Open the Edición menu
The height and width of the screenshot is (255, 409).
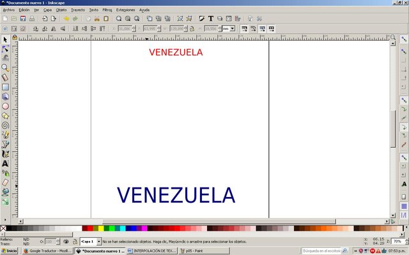[x=24, y=10]
